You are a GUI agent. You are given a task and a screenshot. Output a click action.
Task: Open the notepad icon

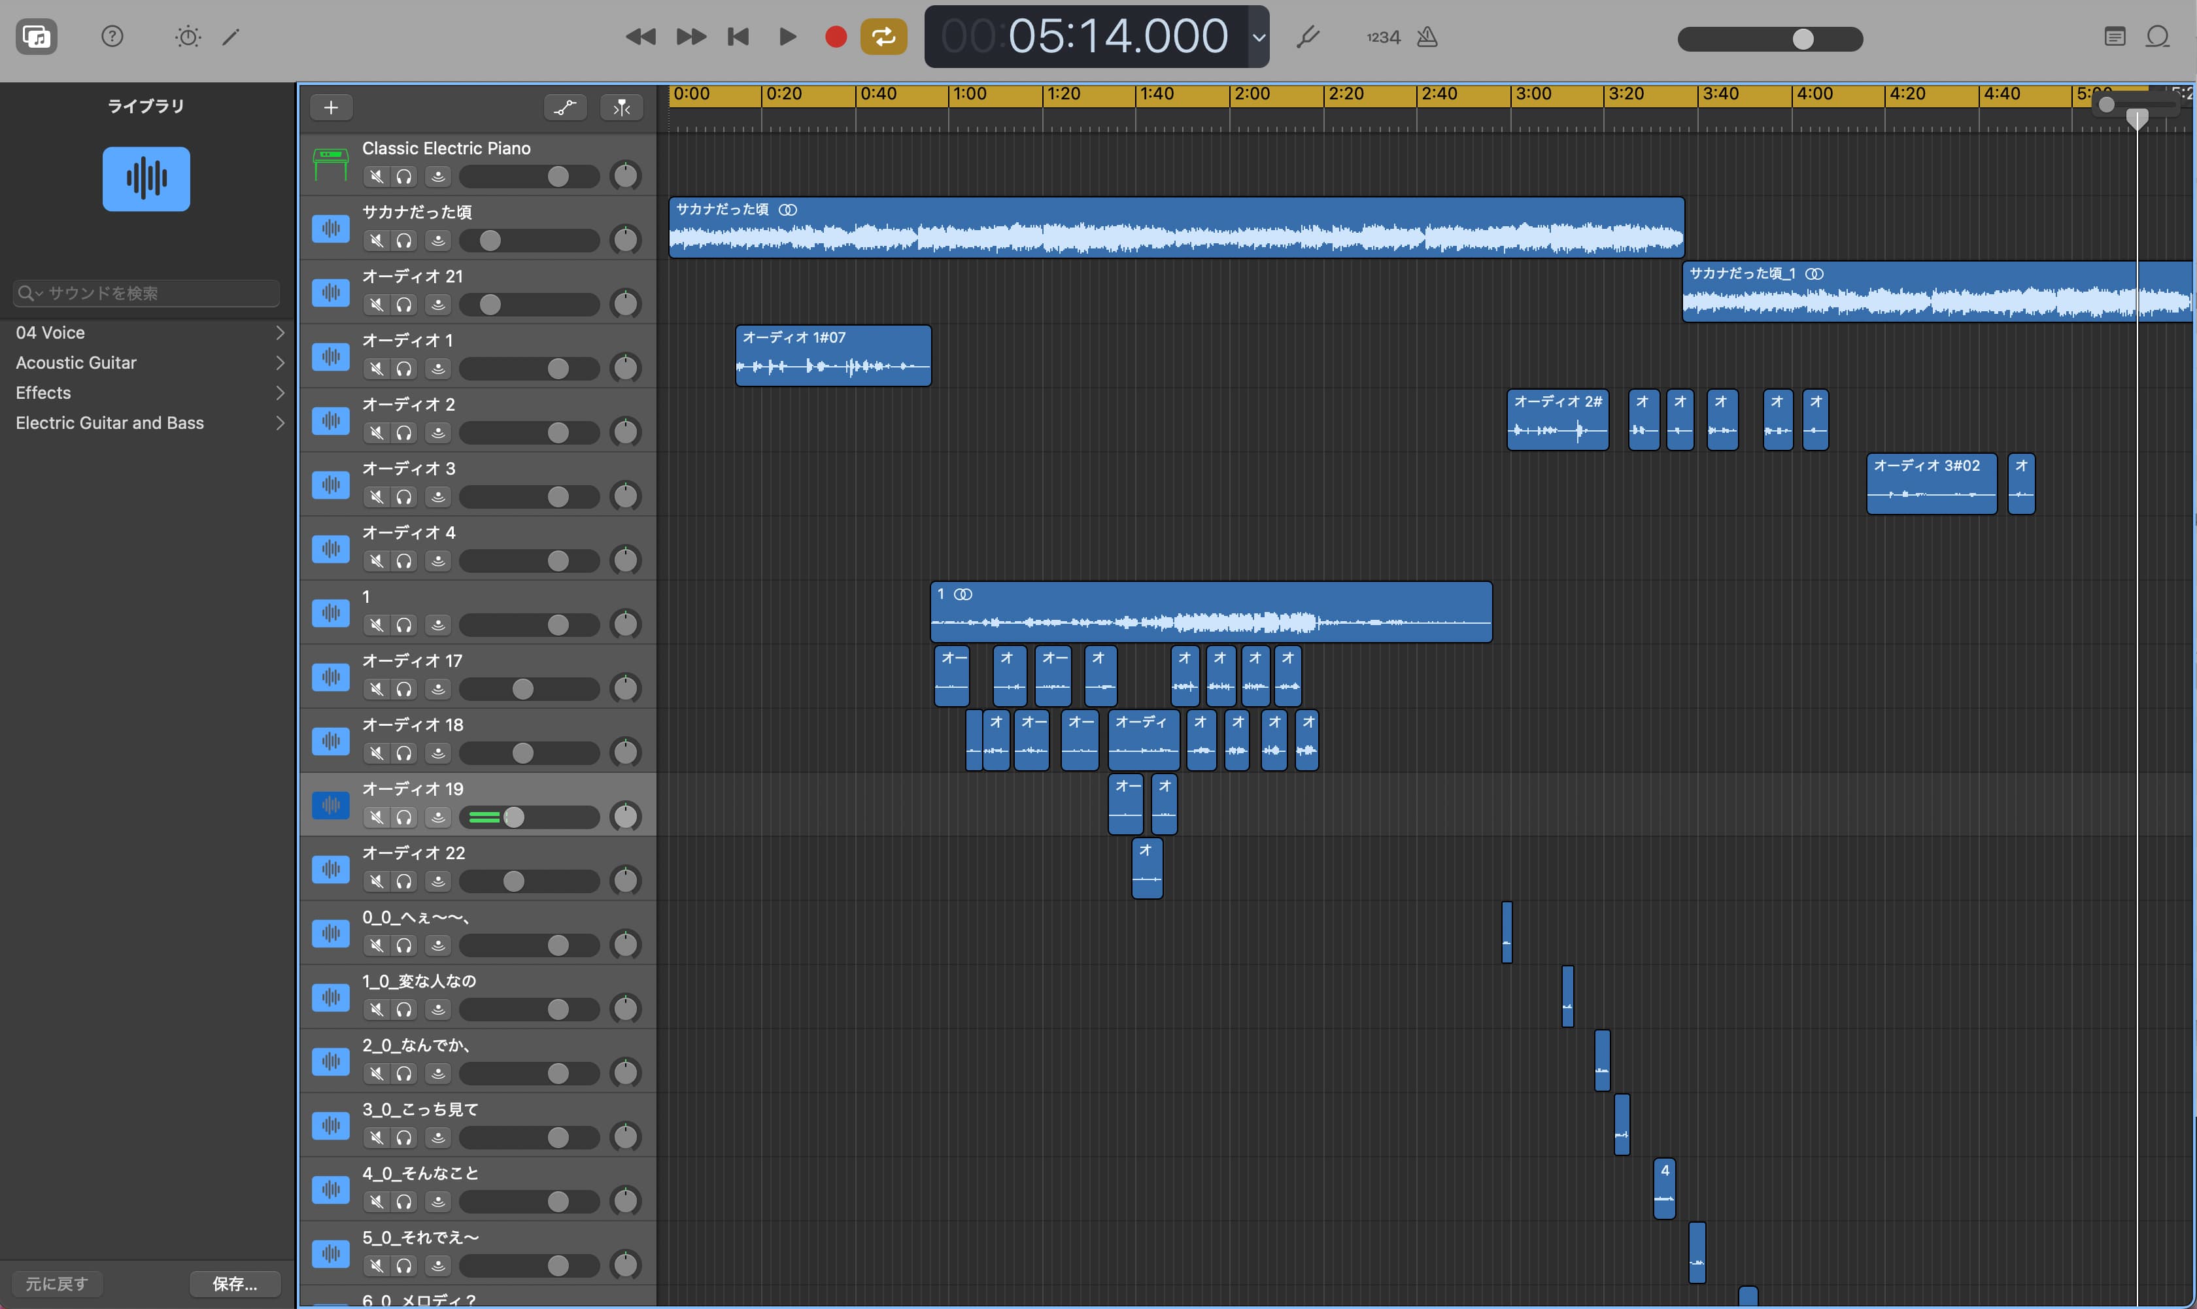2114,36
